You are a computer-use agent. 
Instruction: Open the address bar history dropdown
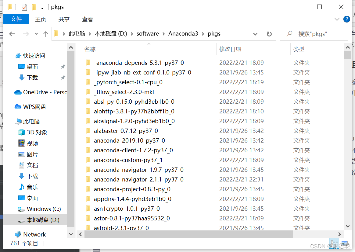click(255, 34)
